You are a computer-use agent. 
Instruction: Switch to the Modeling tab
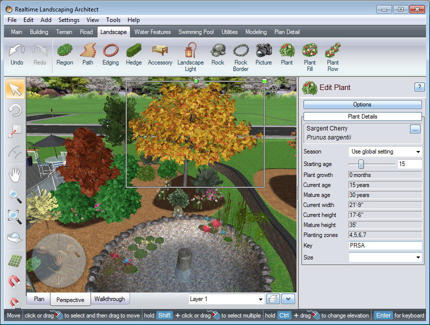pyautogui.click(x=256, y=32)
